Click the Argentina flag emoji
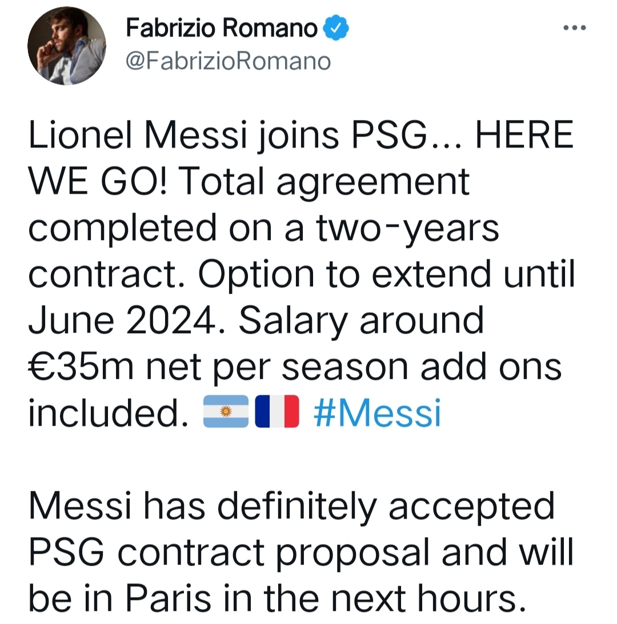This screenshot has height=624, width=617. click(x=226, y=411)
